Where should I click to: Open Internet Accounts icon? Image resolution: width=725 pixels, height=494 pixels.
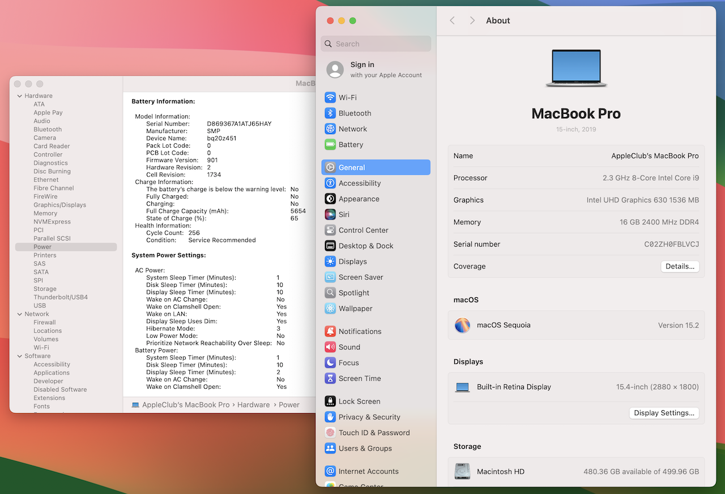330,471
